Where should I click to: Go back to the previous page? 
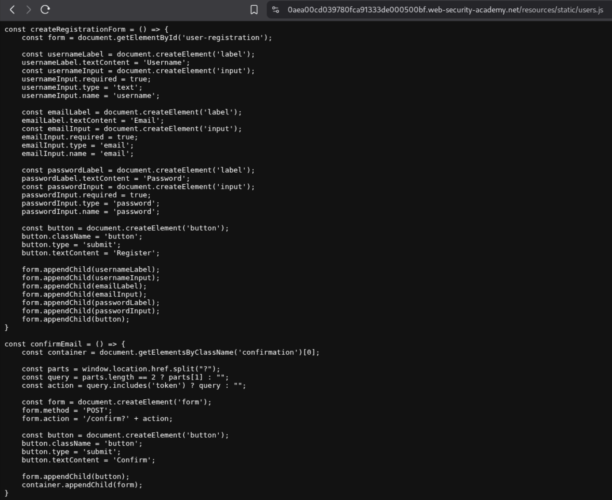click(x=12, y=9)
